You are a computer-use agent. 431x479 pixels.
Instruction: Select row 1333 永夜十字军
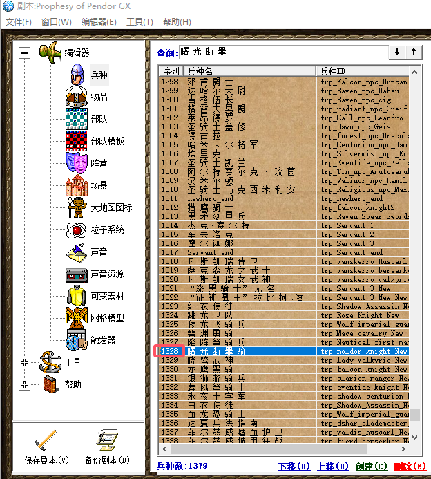click(284, 396)
